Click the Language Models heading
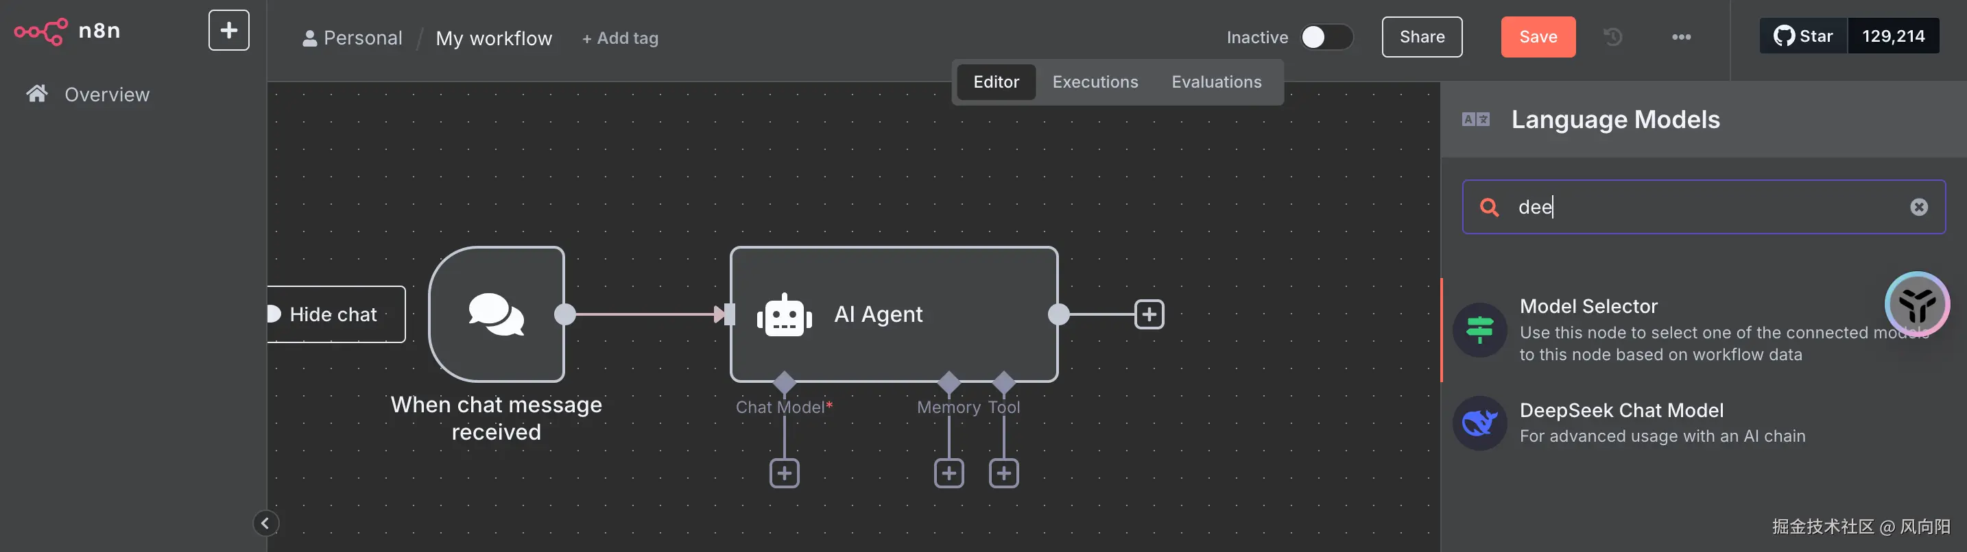Screen dimensions: 1967x552 click(x=1615, y=120)
